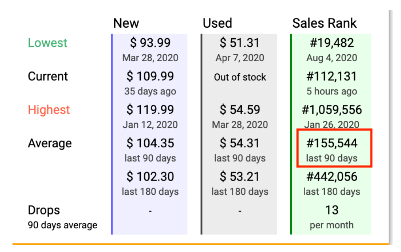401x252 pixels.
Task: Click the Drops 90 days average label
Action: click(x=62, y=218)
